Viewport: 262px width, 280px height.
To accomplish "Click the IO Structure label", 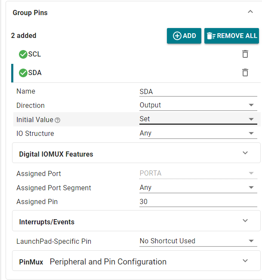I will pos(35,133).
